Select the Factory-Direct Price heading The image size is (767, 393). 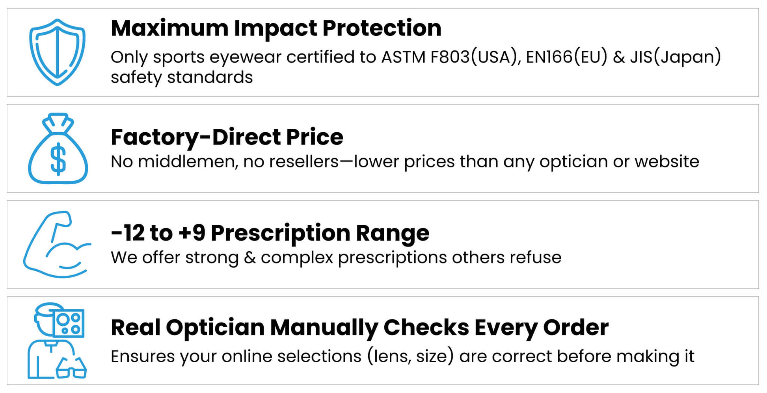coord(227,137)
